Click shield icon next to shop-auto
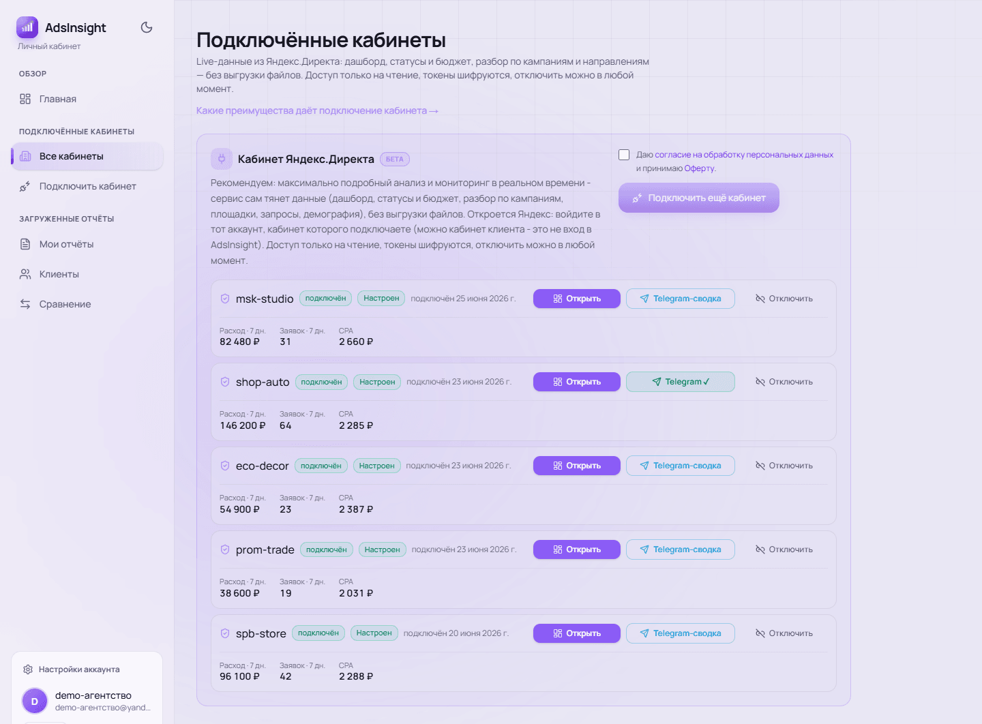 pos(225,382)
